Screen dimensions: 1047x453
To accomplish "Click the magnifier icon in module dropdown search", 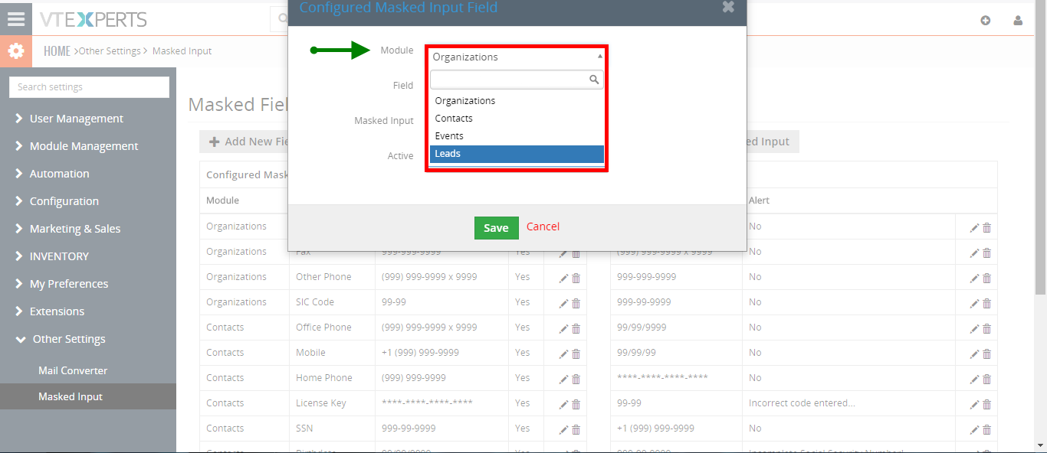I will point(594,79).
